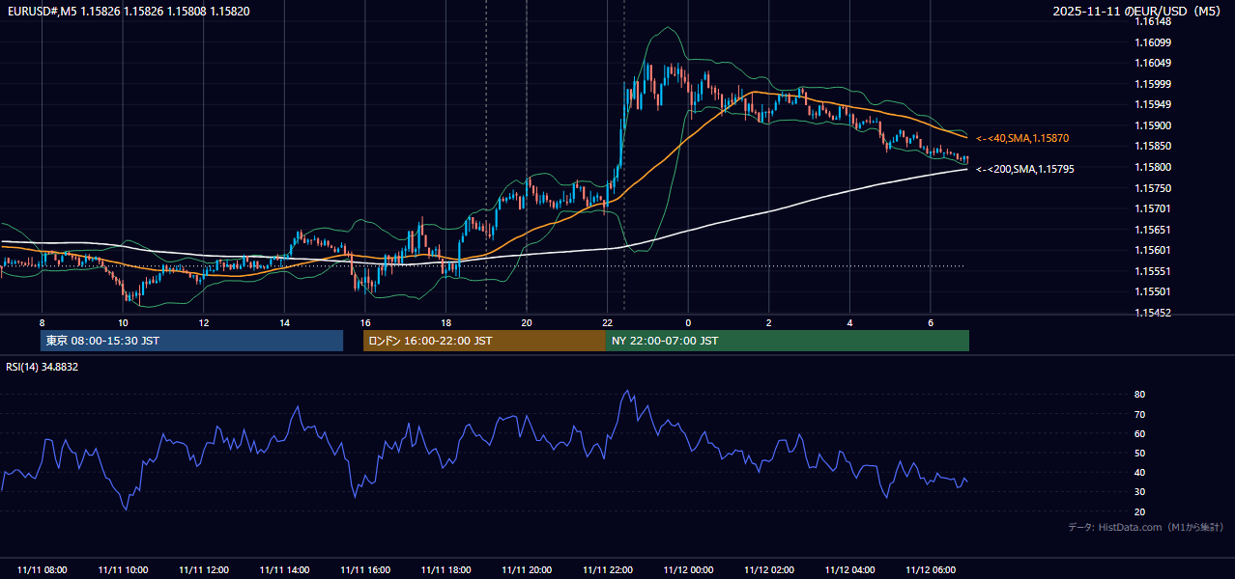This screenshot has height=579, width=1235.
Task: Click hour label 6 under the price chart
Action: click(x=930, y=322)
